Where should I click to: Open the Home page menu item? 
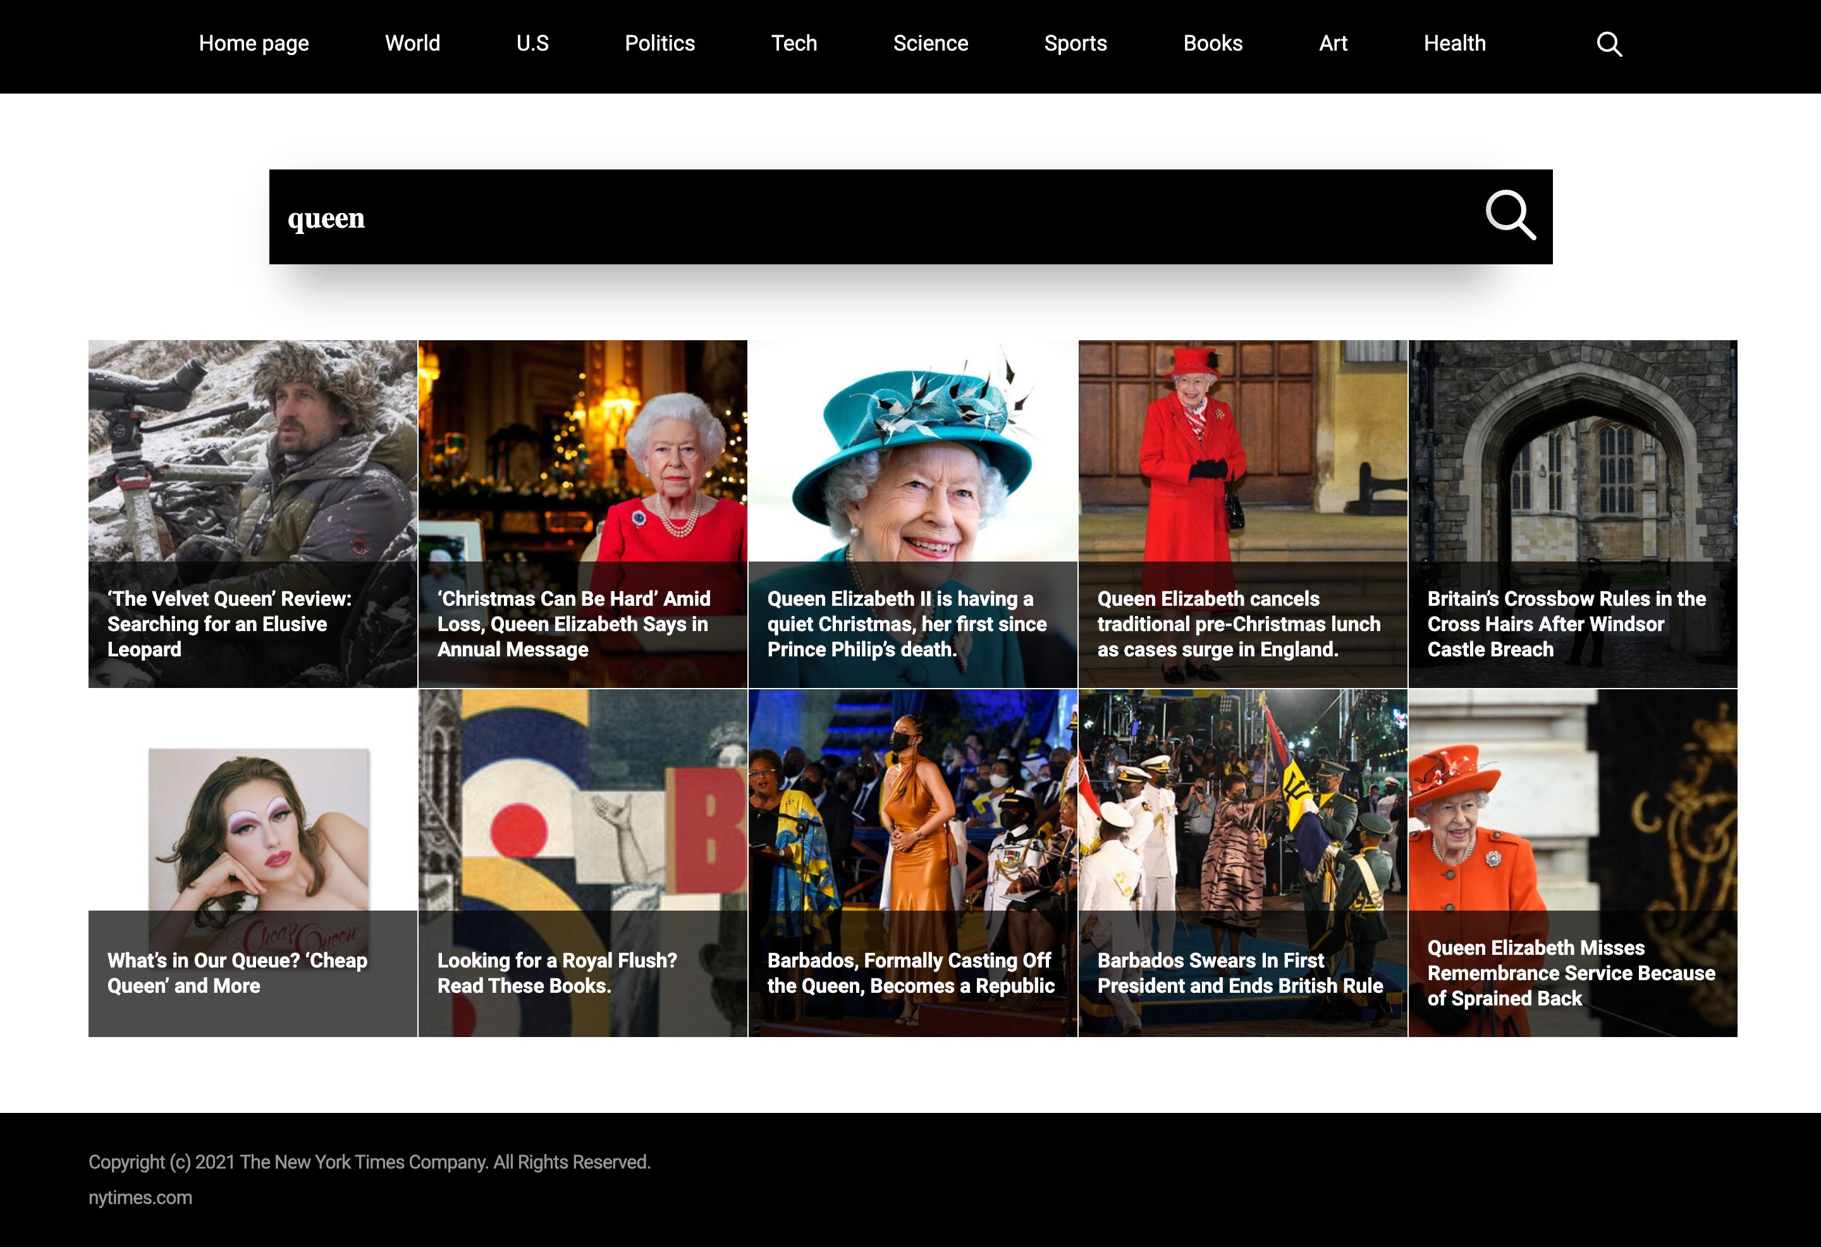coord(254,43)
